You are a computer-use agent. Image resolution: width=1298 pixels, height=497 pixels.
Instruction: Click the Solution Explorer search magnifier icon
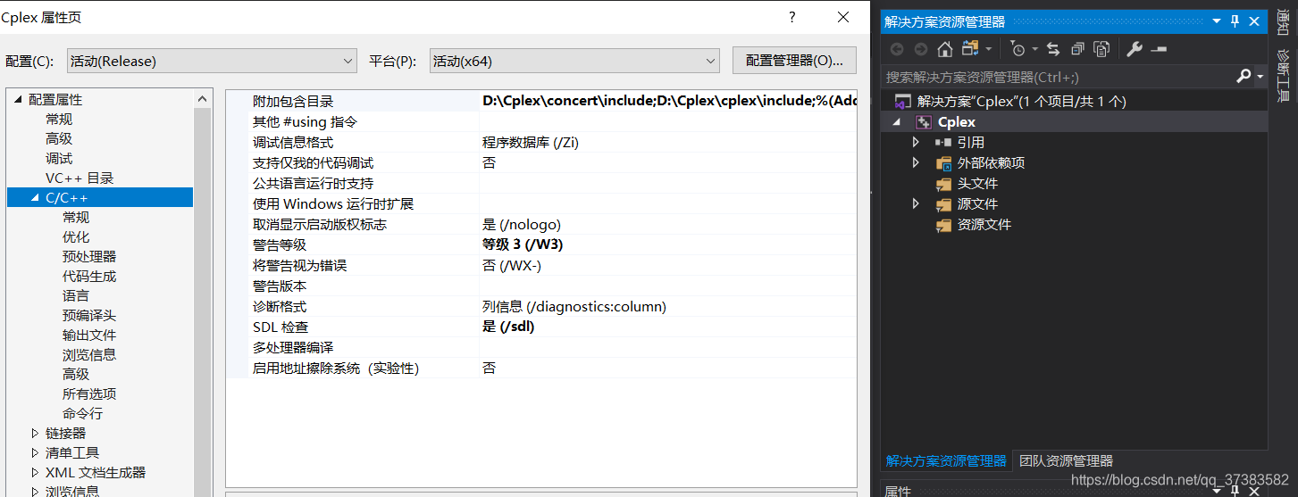click(1243, 77)
